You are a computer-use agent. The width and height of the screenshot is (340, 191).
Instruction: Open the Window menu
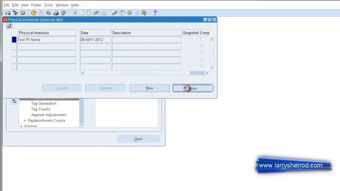[62, 5]
